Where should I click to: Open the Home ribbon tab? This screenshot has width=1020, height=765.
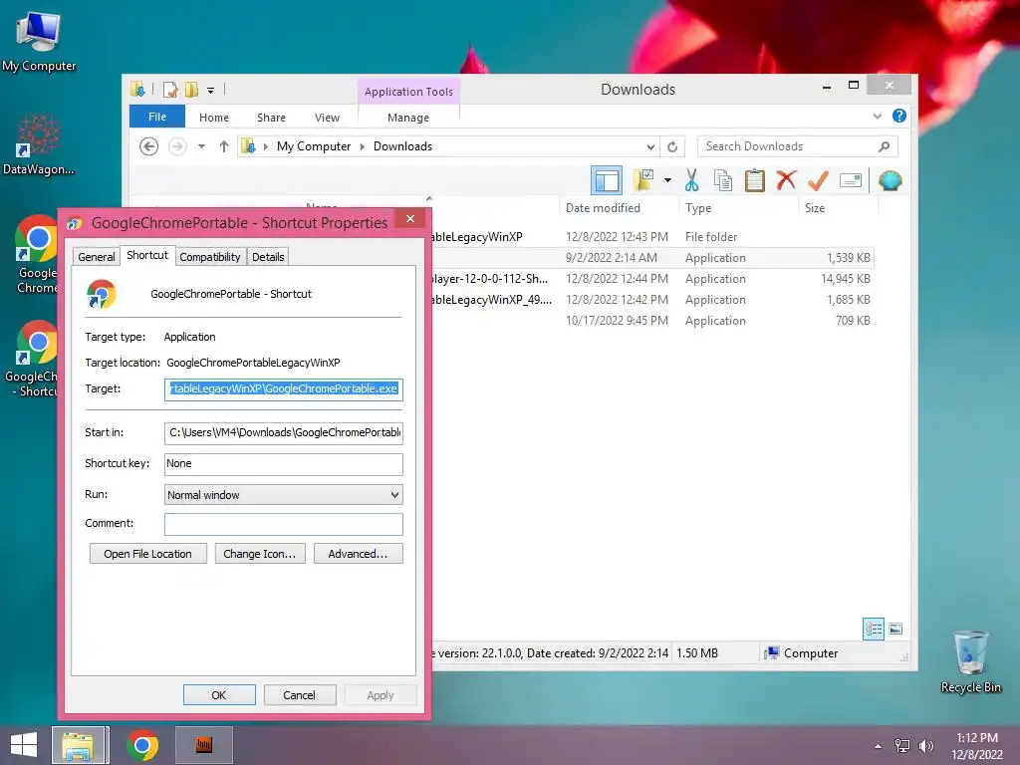[214, 118]
